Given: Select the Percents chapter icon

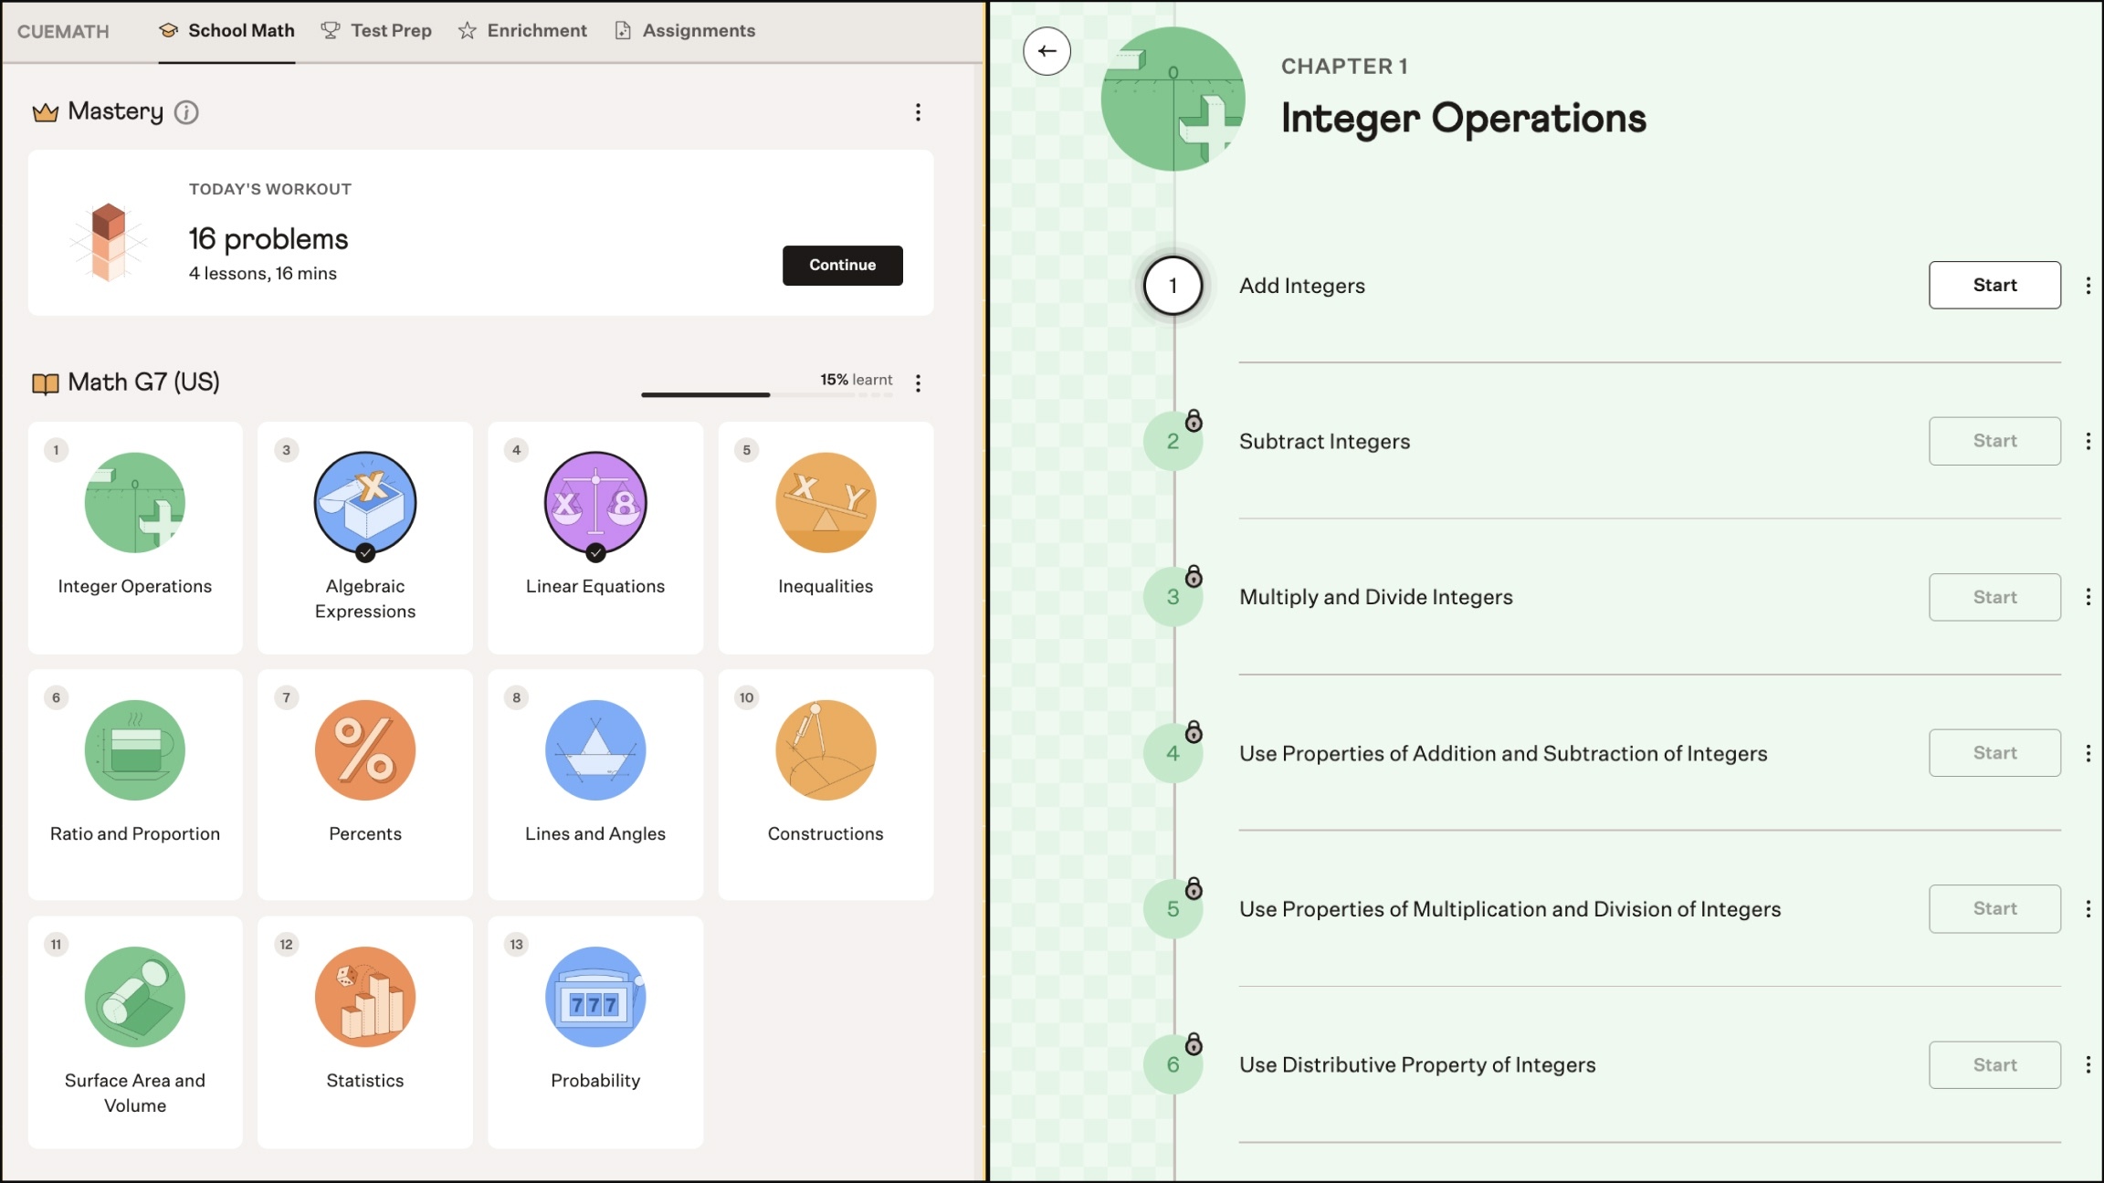Looking at the screenshot, I should (365, 750).
